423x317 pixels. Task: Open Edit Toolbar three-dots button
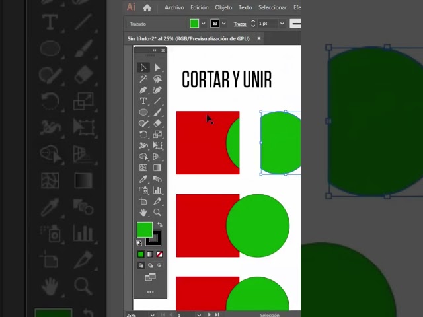pyautogui.click(x=150, y=292)
